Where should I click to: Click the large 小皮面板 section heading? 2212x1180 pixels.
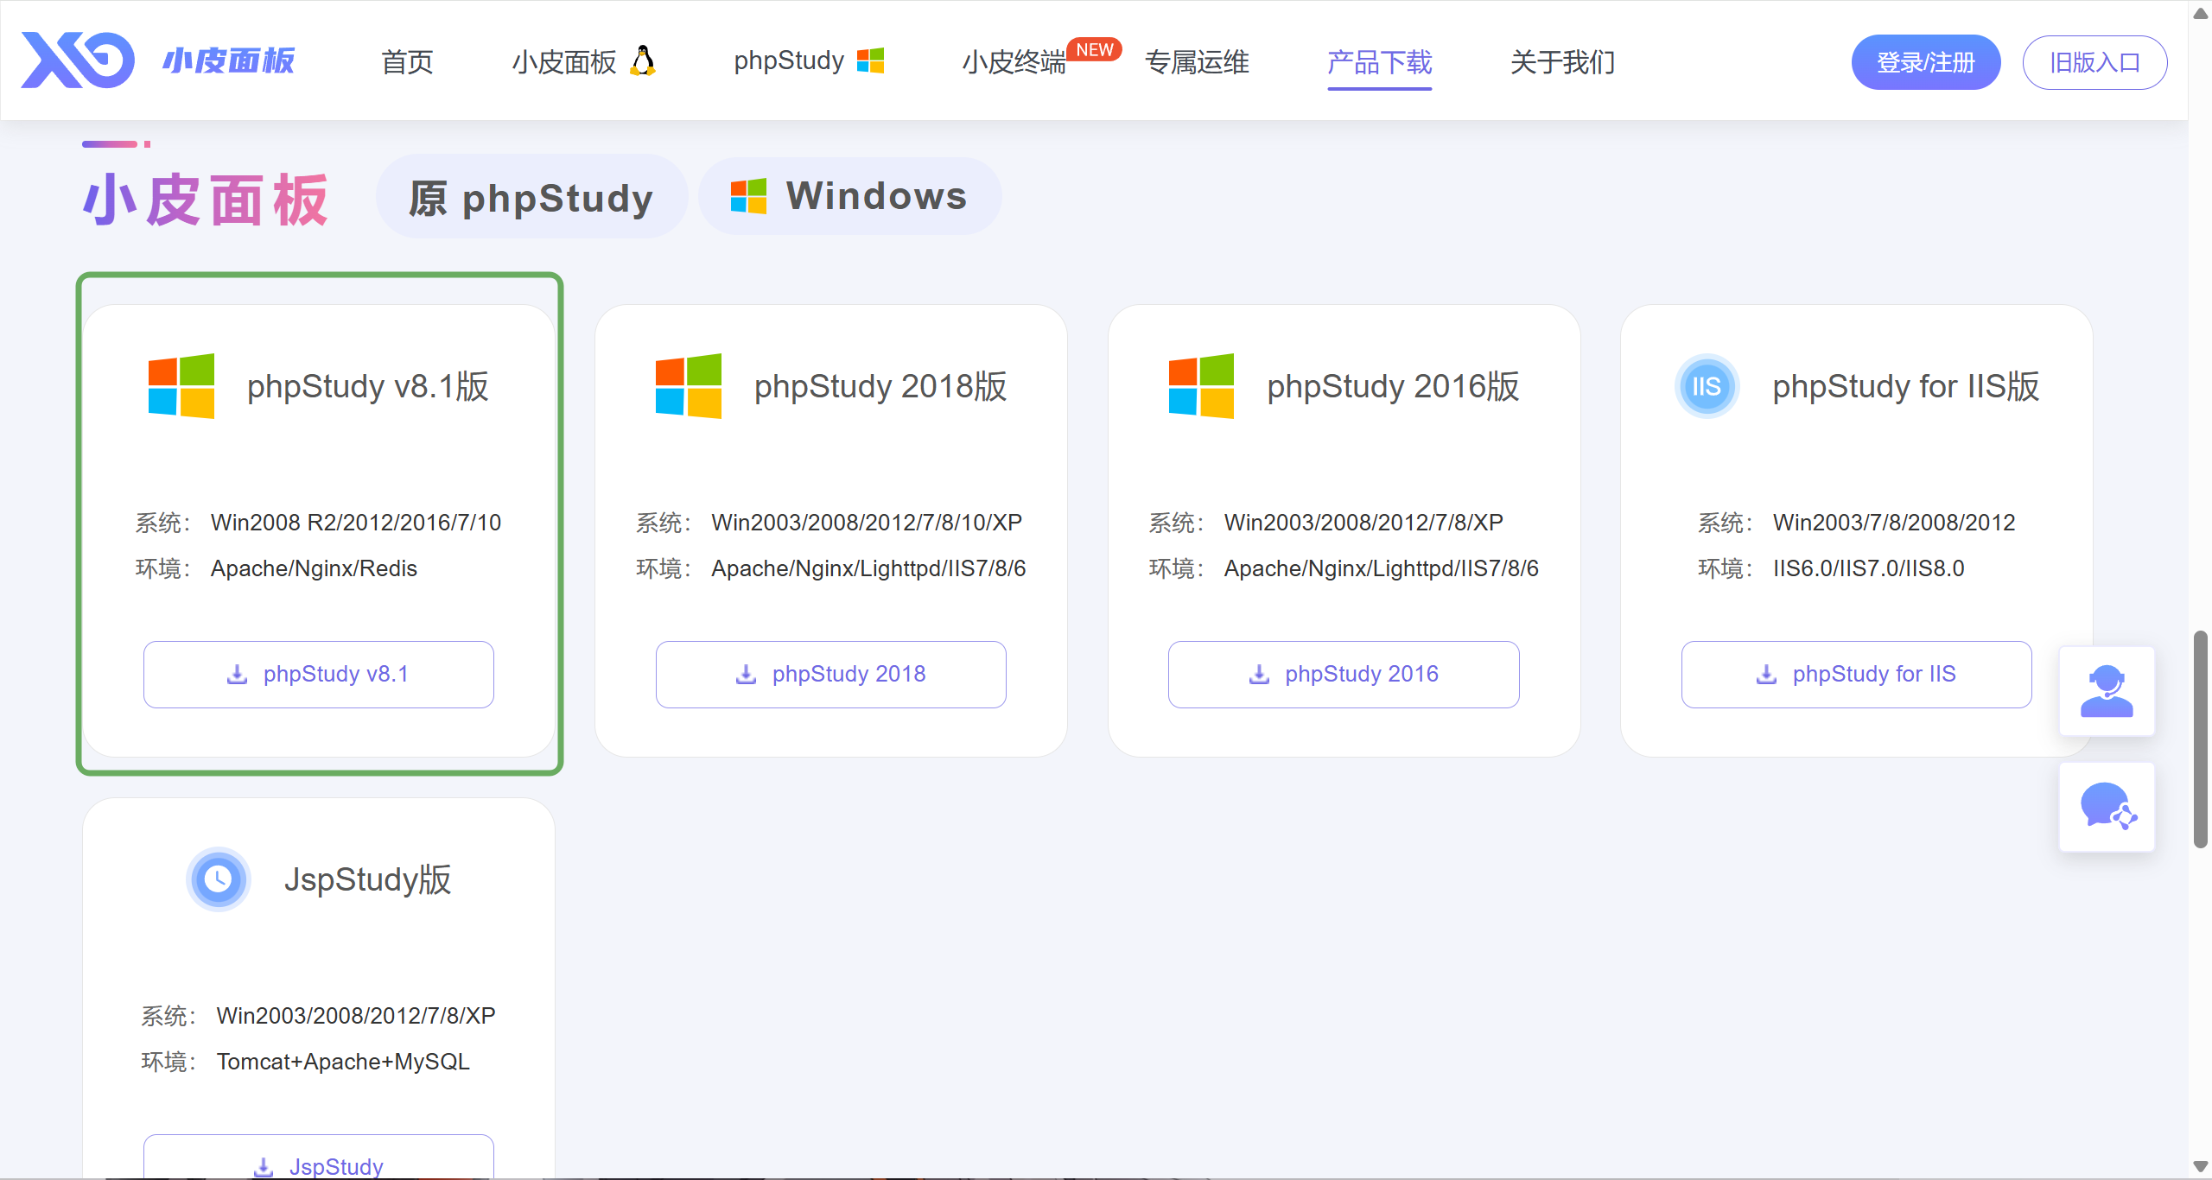(x=206, y=200)
